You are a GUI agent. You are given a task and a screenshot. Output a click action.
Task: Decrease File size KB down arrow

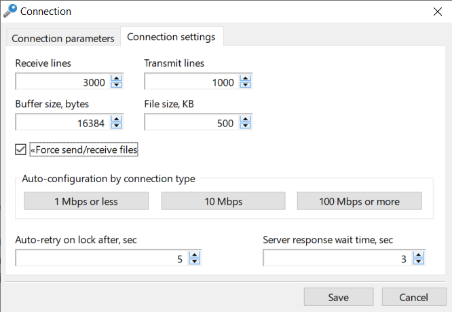(245, 126)
